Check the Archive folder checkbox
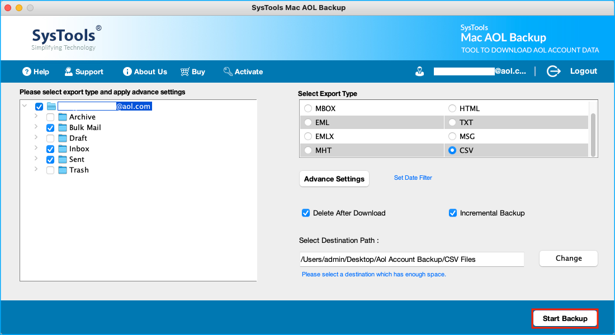This screenshot has width=615, height=335. [x=50, y=117]
